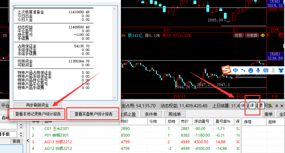Viewport: 285px width, 153px height.
Task: Select position row P01 棕榈2301
Action: tap(135, 135)
